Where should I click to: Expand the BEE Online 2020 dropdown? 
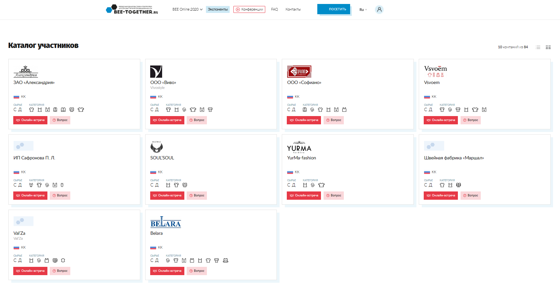tap(187, 9)
